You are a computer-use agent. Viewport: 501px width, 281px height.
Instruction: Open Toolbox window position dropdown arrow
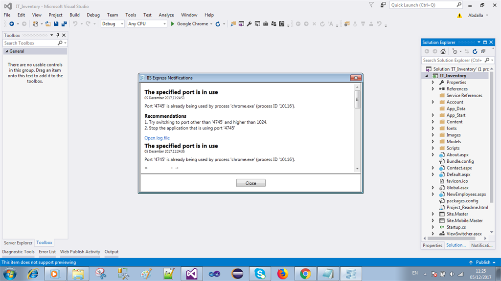[51, 35]
